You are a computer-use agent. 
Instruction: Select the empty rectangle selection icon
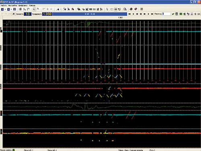pos(112,9)
